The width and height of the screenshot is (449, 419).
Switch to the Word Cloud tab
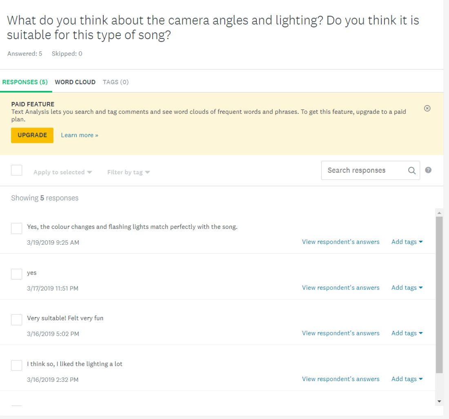[x=75, y=82]
